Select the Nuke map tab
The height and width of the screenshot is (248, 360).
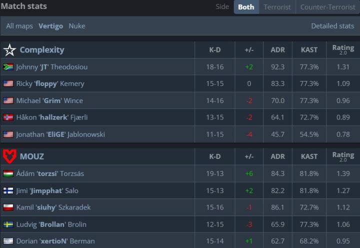click(x=77, y=26)
